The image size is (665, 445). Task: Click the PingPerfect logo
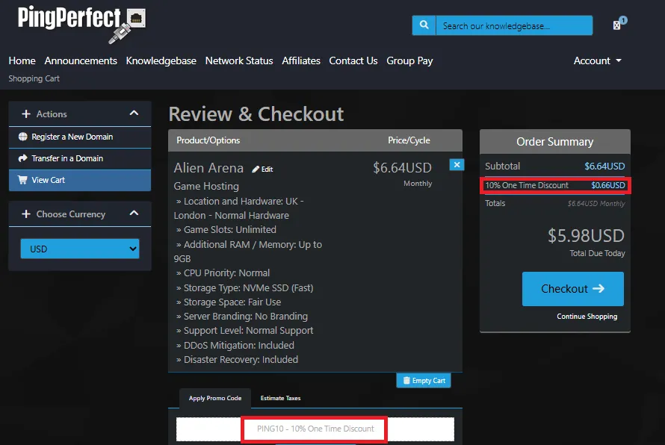pyautogui.click(x=81, y=24)
